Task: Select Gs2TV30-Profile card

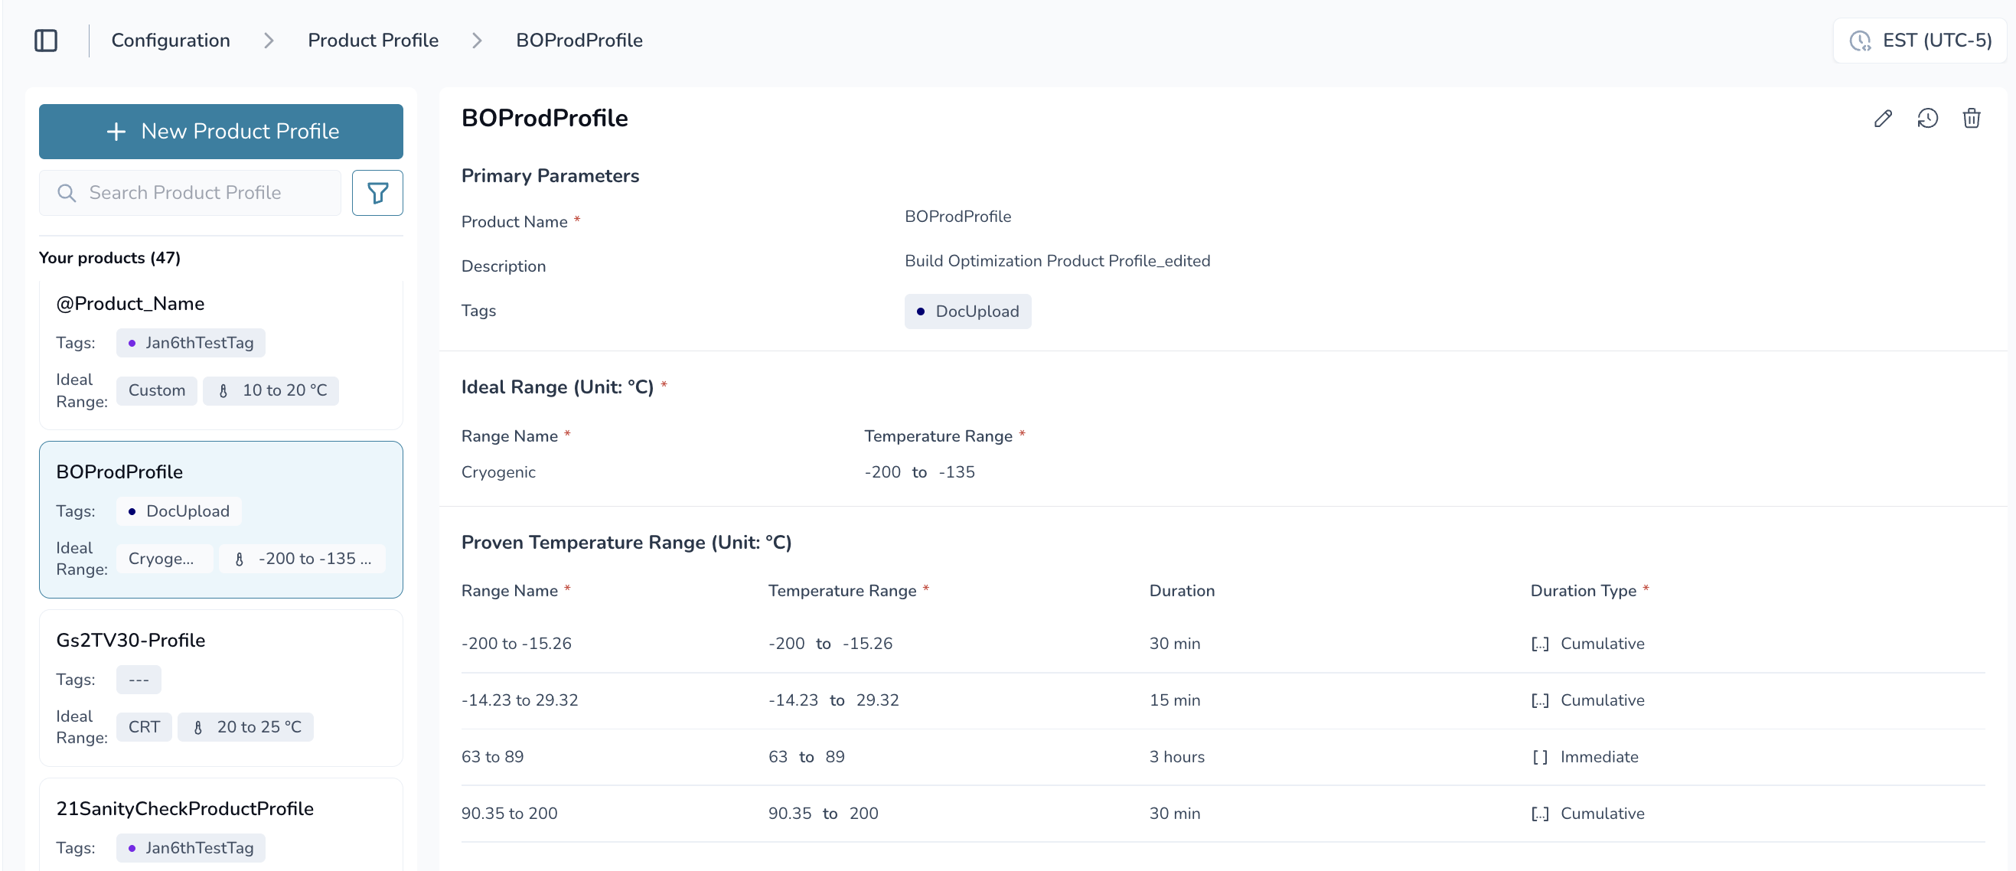Action: coord(220,688)
